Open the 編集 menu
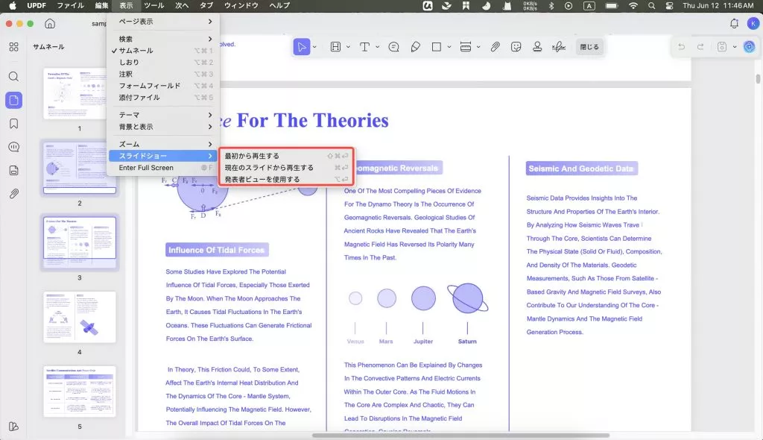 click(x=101, y=5)
